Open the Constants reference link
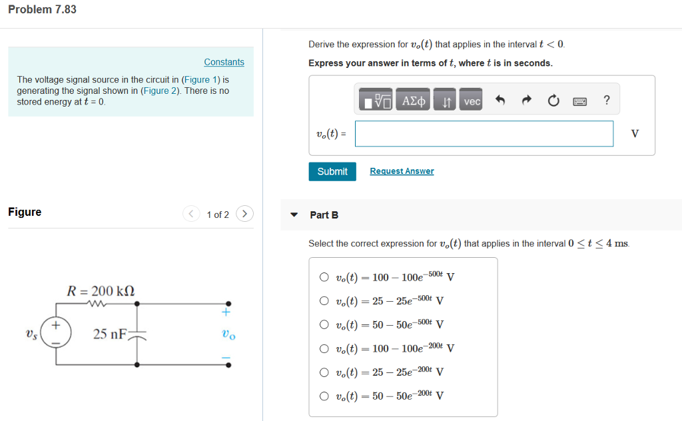Image resolution: width=682 pixels, height=421 pixels. click(224, 61)
